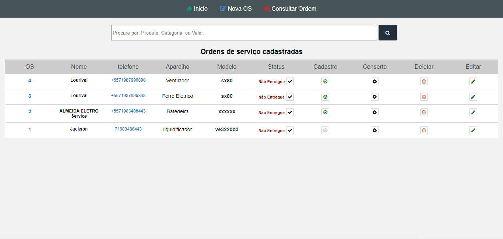503x239 pixels.
Task: Click the Cadastro check icon for Batedeira
Action: coord(325,113)
